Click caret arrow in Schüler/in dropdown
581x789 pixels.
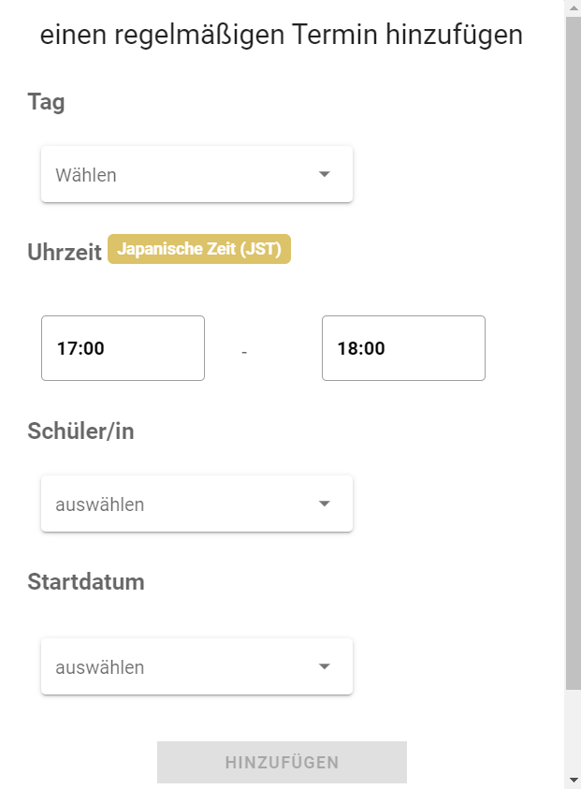tap(325, 504)
